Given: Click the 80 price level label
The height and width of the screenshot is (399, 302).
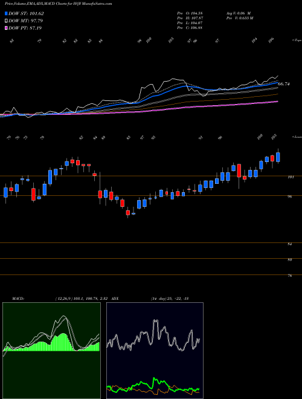Looking at the screenshot, I should point(290,260).
